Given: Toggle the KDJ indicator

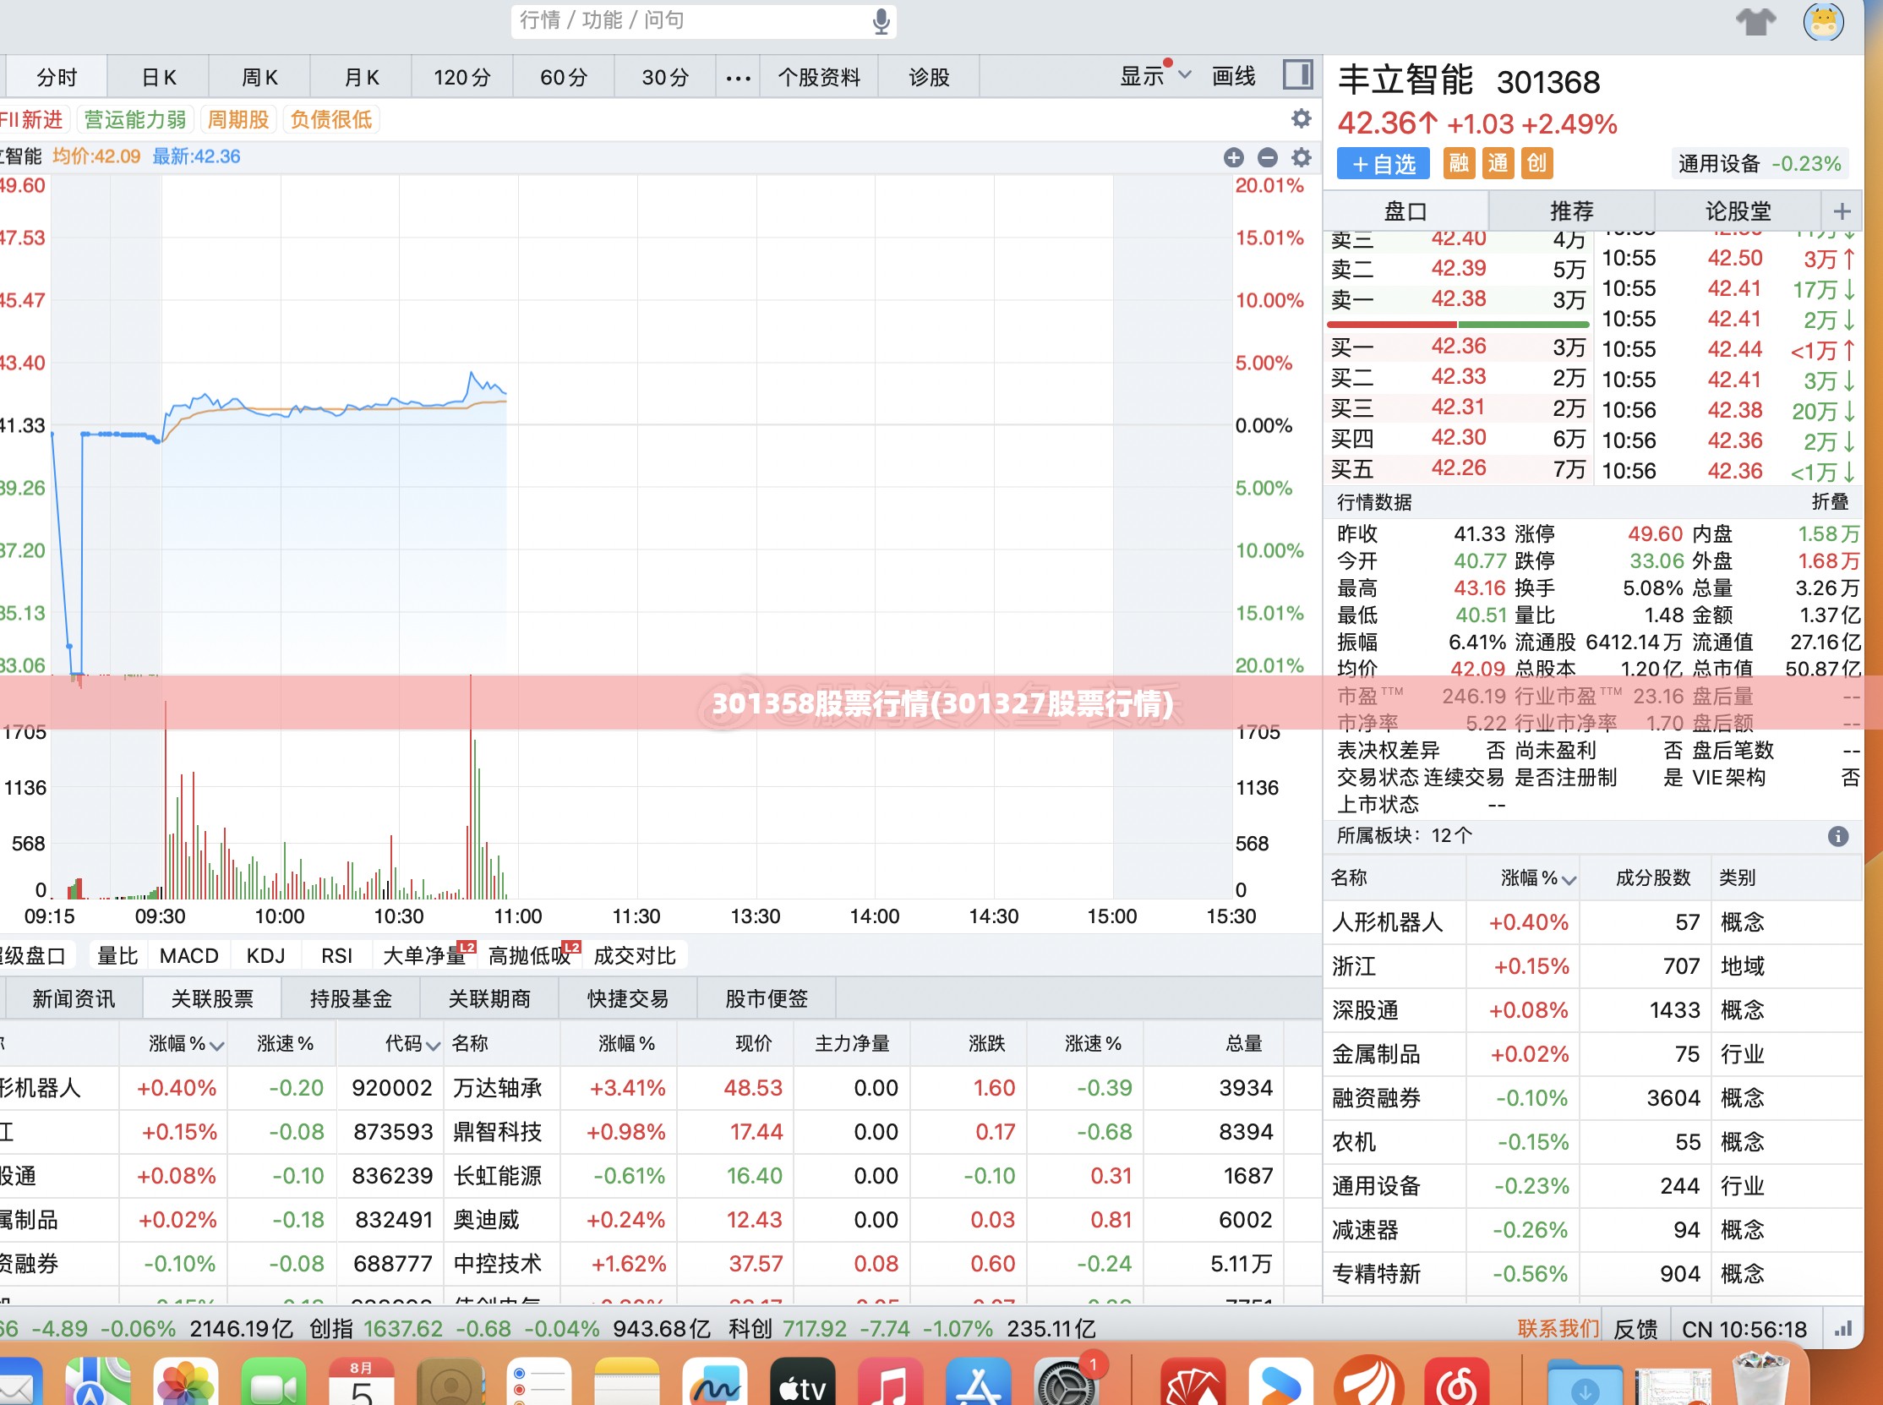Looking at the screenshot, I should point(265,956).
